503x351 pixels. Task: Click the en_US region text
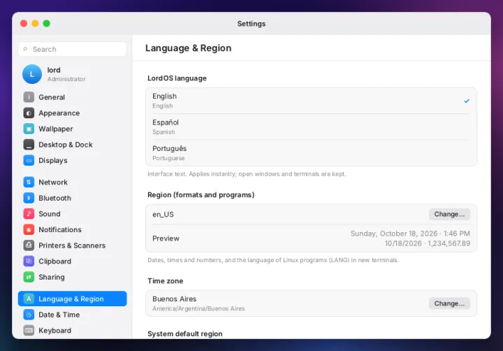(163, 215)
